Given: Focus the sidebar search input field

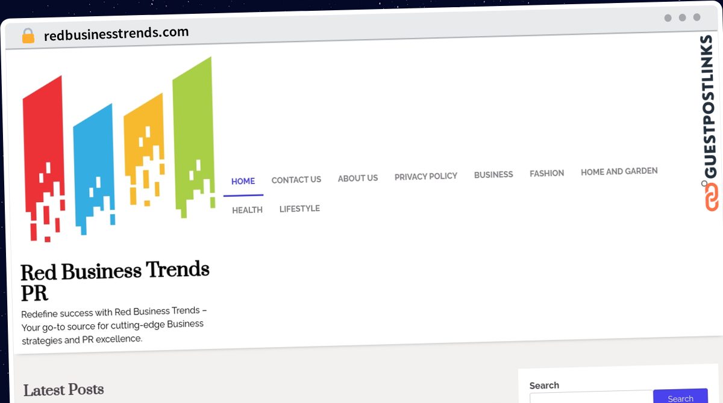Looking at the screenshot, I should point(591,397).
